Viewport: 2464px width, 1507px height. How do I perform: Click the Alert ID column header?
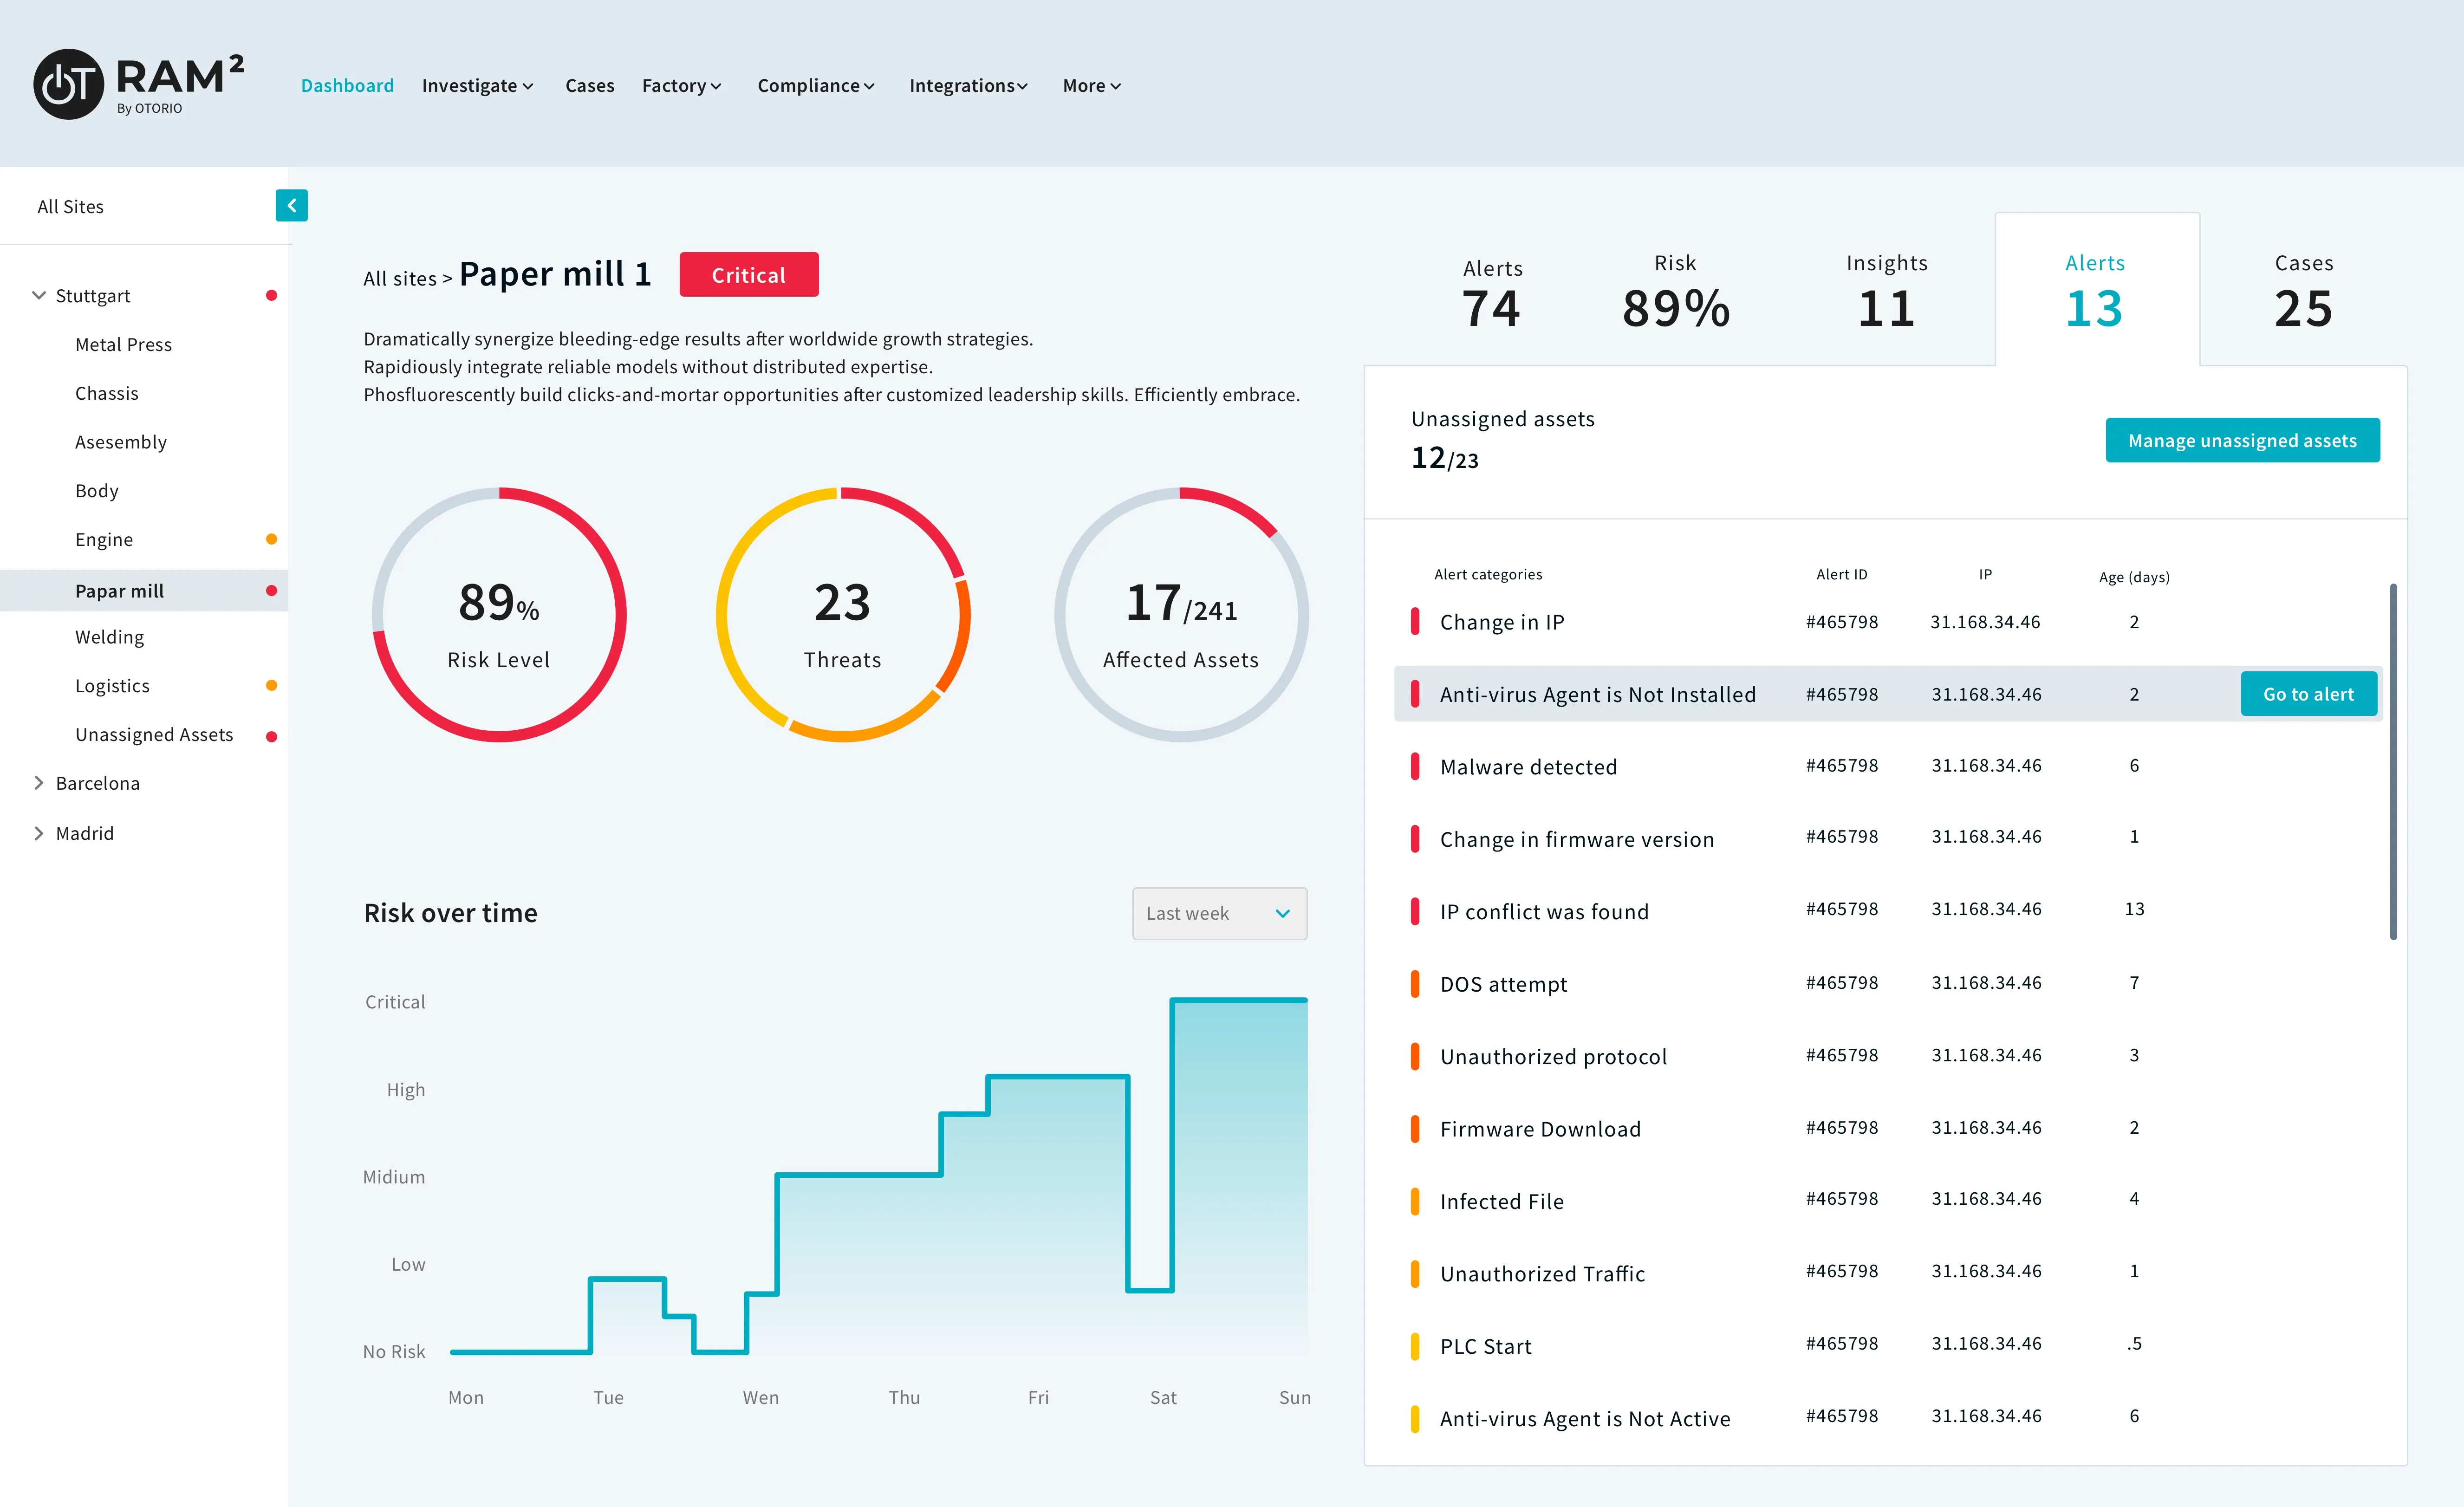[x=1841, y=575]
